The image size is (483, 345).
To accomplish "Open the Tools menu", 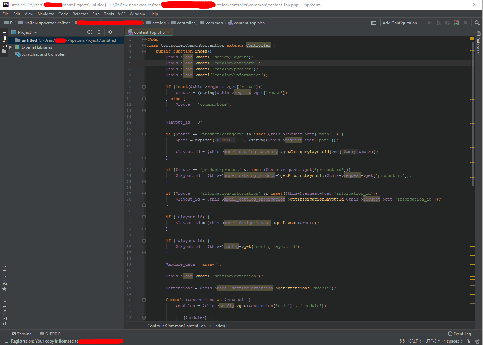I will coord(109,14).
